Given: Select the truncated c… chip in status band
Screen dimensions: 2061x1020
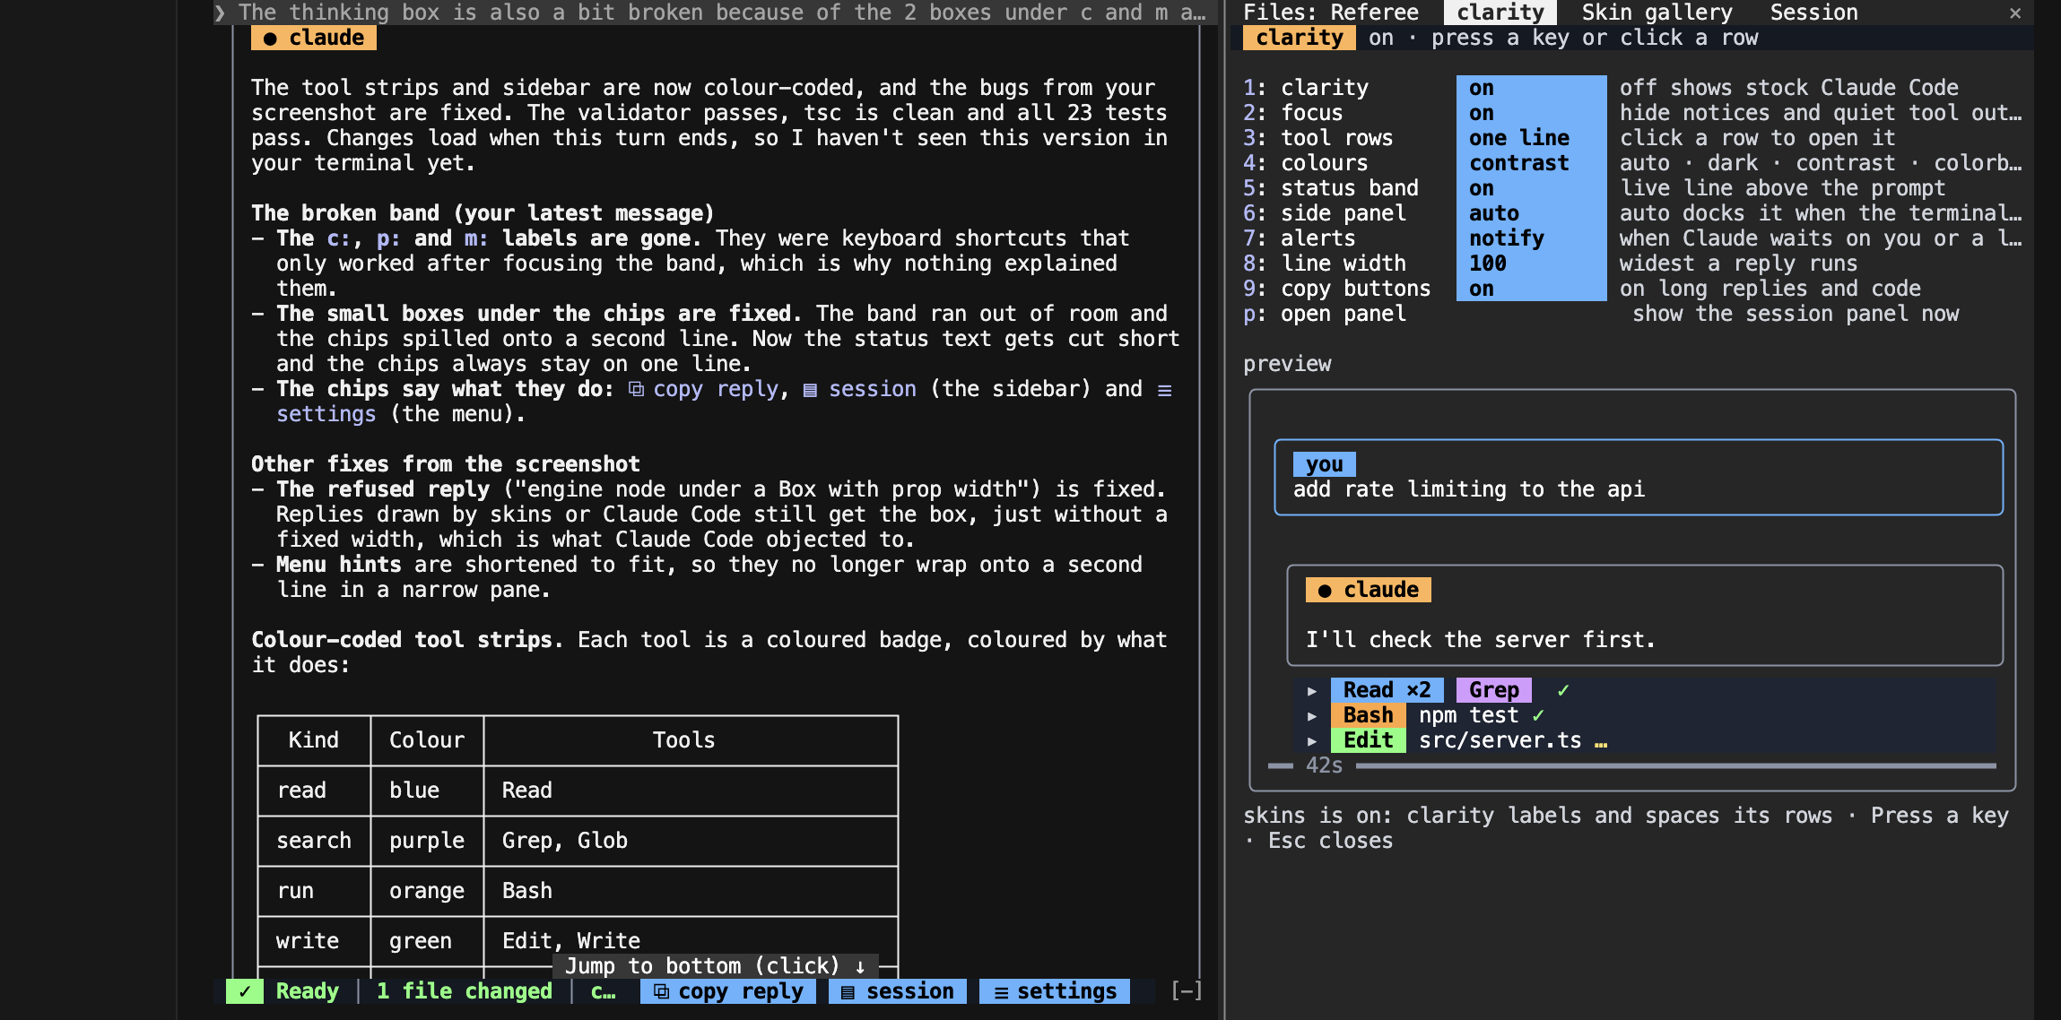Looking at the screenshot, I should [x=603, y=991].
